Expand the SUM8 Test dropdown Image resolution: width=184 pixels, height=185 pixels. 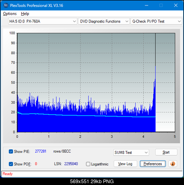131,152
